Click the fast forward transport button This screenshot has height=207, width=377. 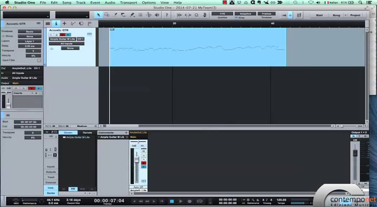(147, 201)
